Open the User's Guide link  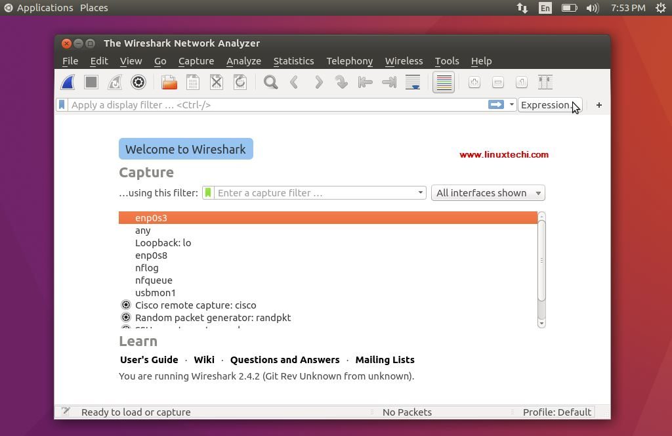tap(149, 359)
